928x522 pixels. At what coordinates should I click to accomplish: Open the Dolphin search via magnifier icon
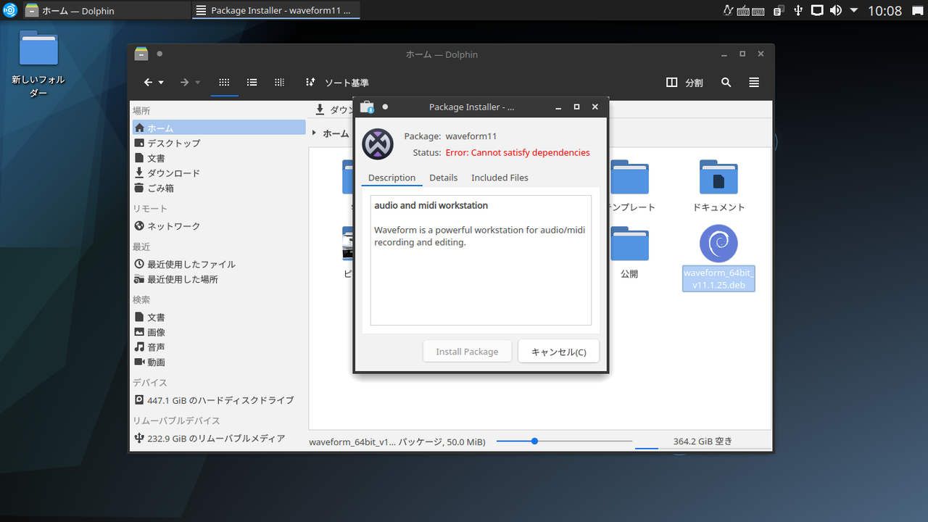pyautogui.click(x=726, y=82)
